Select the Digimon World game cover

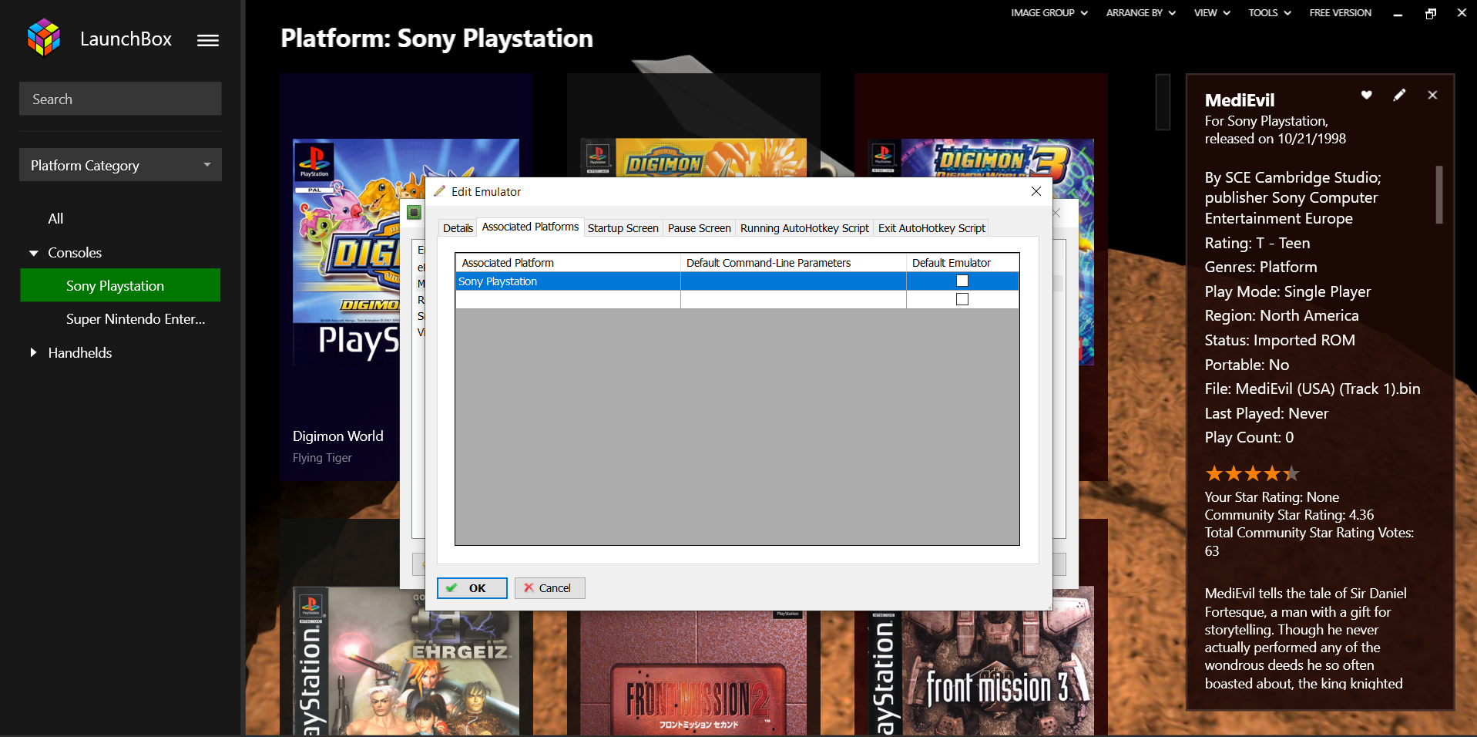click(x=347, y=251)
